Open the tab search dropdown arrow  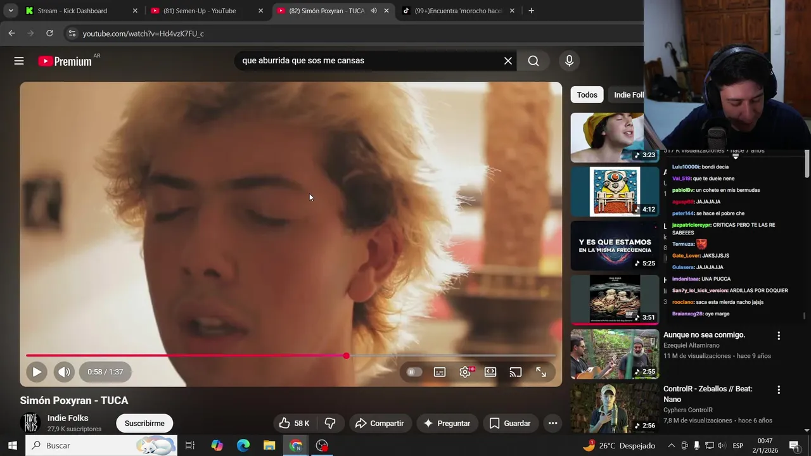[x=11, y=11]
